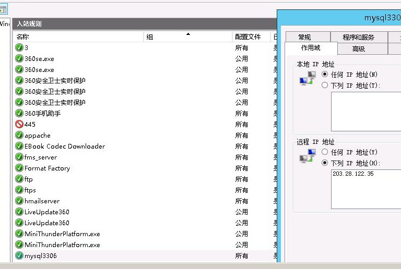Click the blocked icon beside rule 445
Viewport: 401px width, 269px height.
point(19,124)
